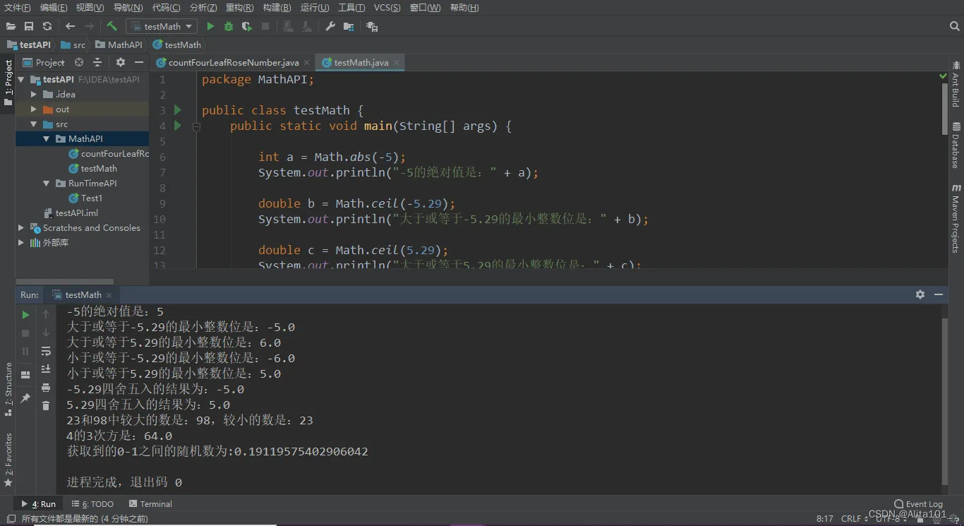Open project folder icon in main toolbar
This screenshot has width=964, height=526.
[x=11, y=26]
